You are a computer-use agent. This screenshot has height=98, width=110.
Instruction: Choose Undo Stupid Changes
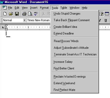(x=75, y=14)
